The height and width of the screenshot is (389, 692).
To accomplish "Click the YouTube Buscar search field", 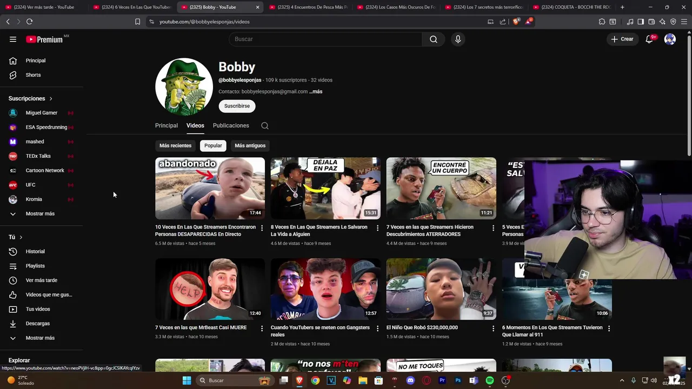I will click(325, 39).
